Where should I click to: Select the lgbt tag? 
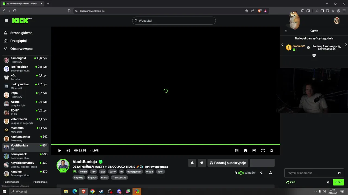click(x=102, y=172)
